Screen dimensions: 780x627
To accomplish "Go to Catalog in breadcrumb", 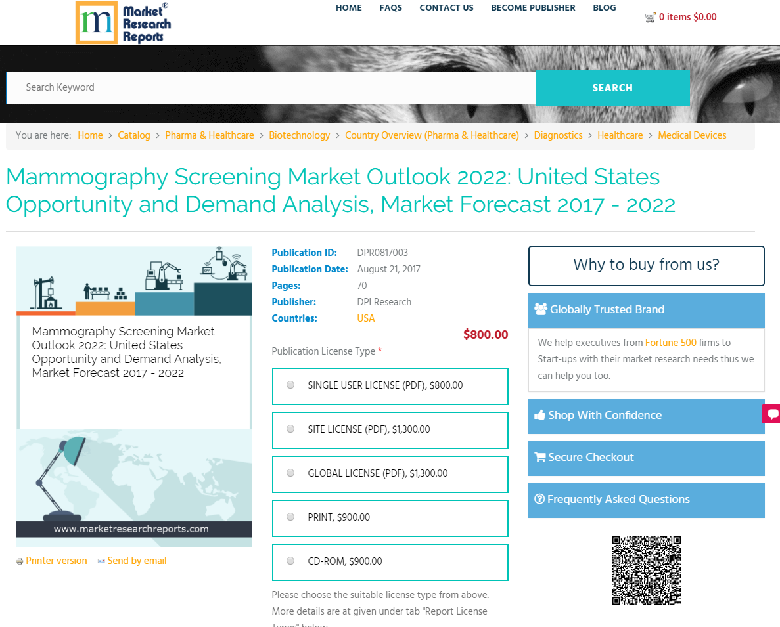I will coord(134,135).
